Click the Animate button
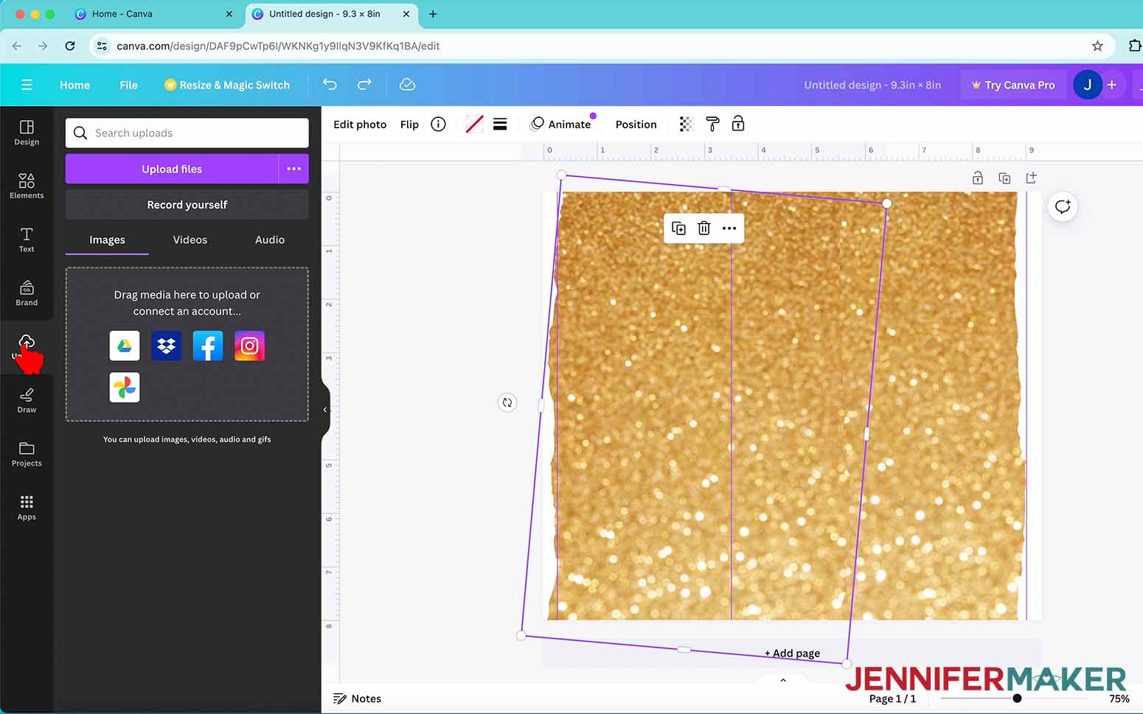1143x714 pixels. coord(561,124)
